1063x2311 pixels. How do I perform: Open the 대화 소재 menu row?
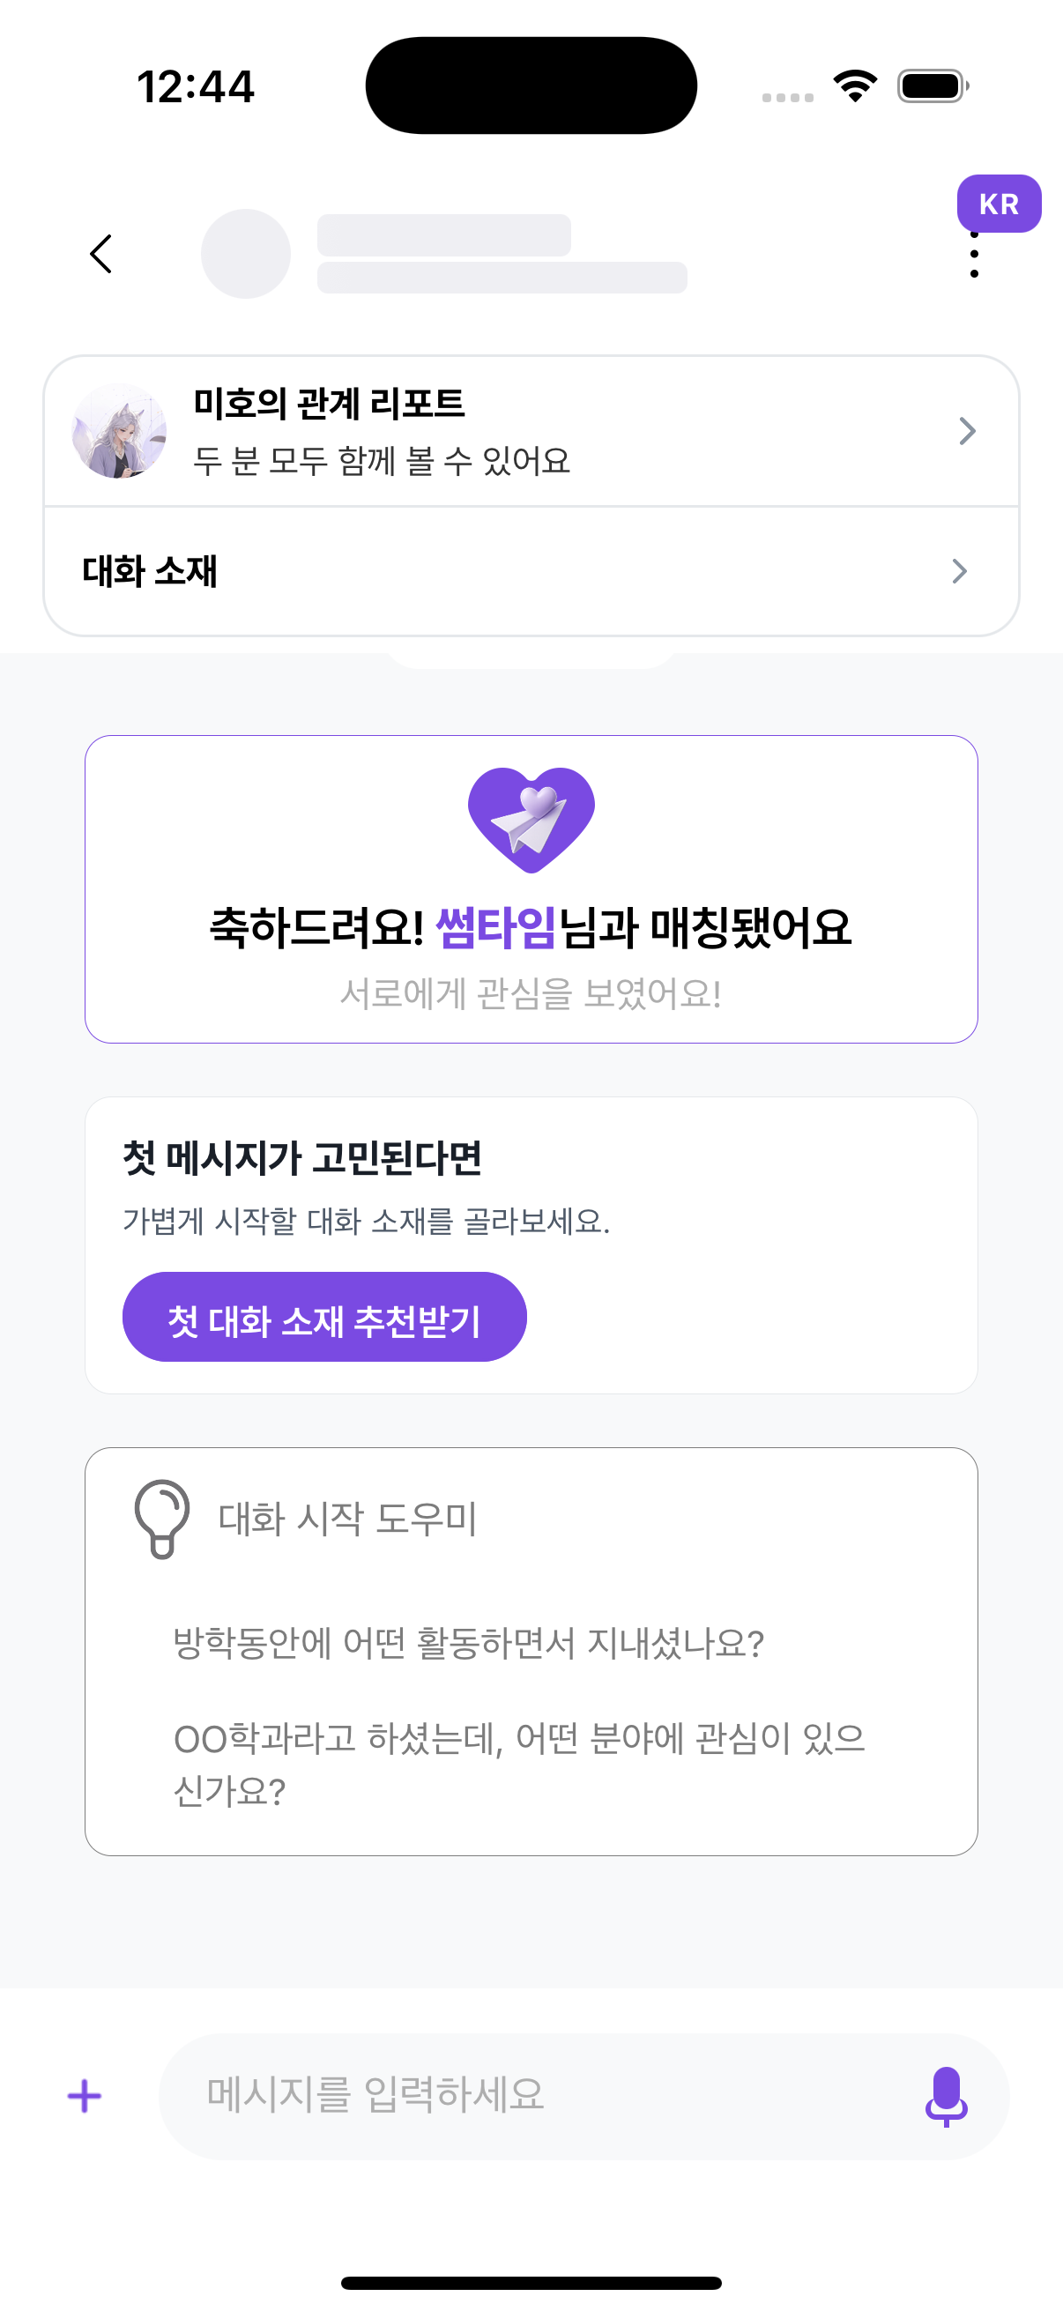point(531,571)
